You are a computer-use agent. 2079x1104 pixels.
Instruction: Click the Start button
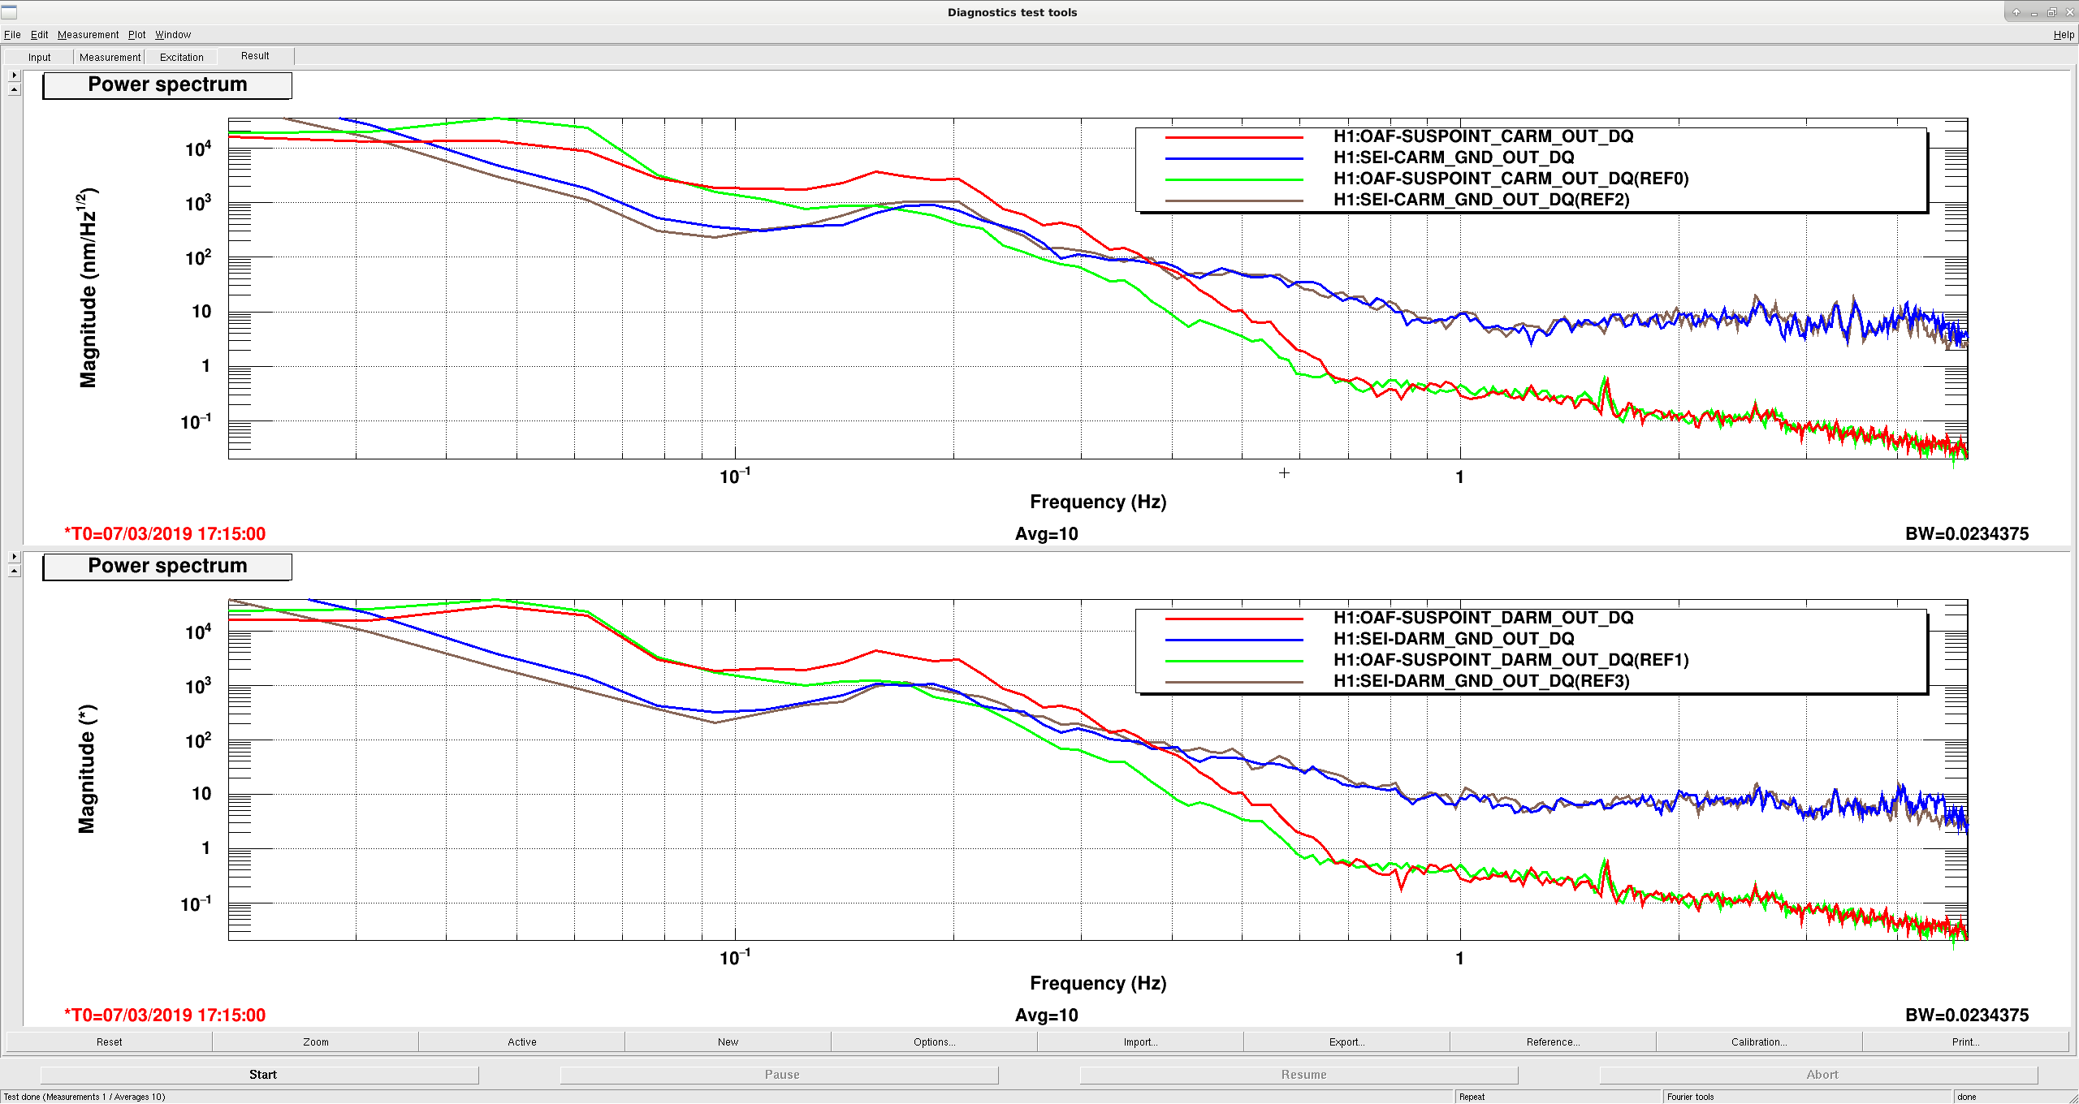(262, 1074)
